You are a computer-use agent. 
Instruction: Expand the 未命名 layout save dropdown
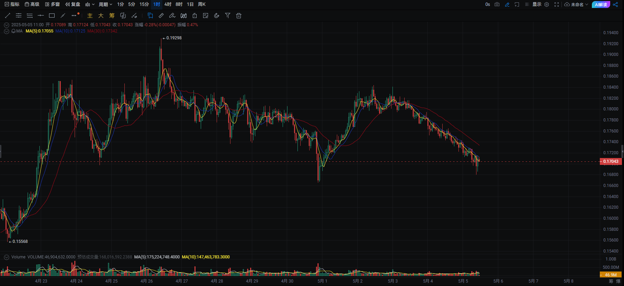[x=576, y=4]
